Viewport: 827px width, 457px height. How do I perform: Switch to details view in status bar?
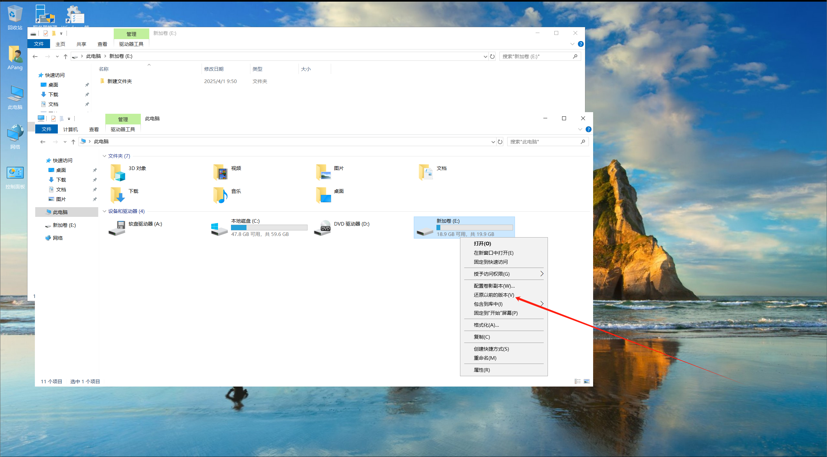578,381
